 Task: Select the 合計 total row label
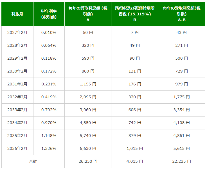point(33,161)
